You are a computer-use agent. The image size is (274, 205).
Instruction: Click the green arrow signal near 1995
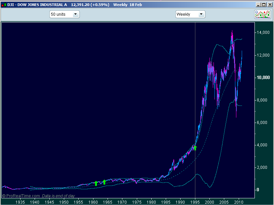(195, 148)
